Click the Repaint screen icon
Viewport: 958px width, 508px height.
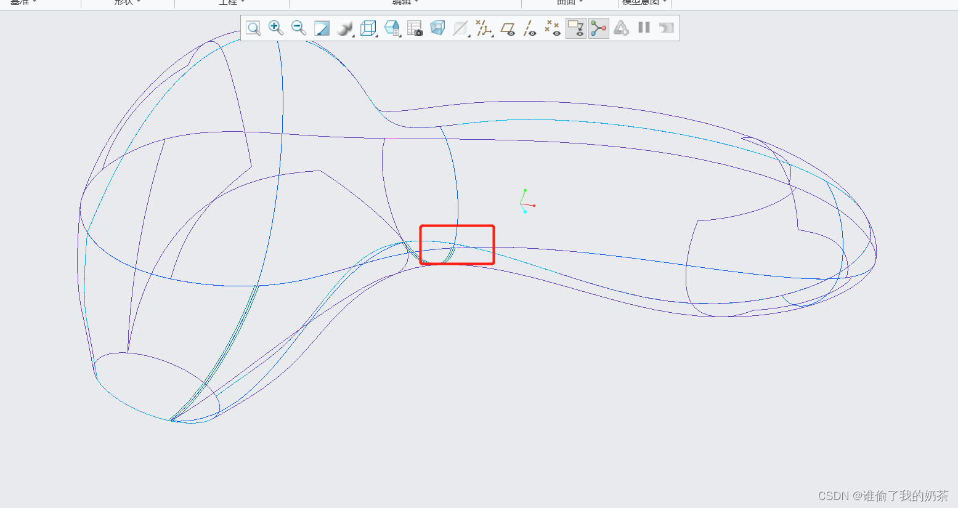pos(322,28)
